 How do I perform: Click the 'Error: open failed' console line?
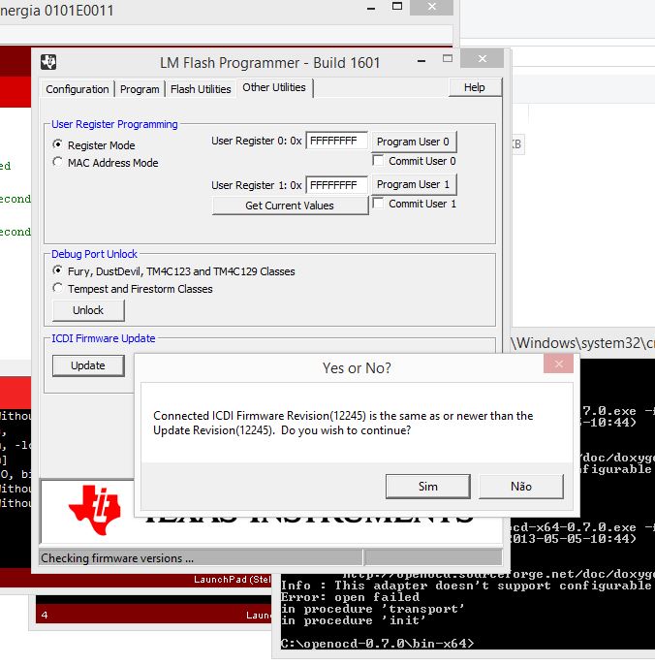(x=350, y=597)
